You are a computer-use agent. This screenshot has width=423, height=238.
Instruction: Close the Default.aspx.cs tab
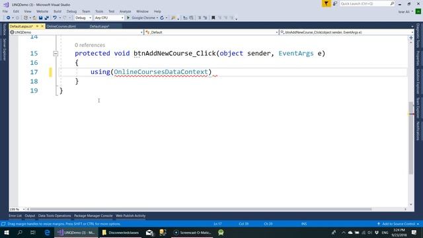(42, 26)
